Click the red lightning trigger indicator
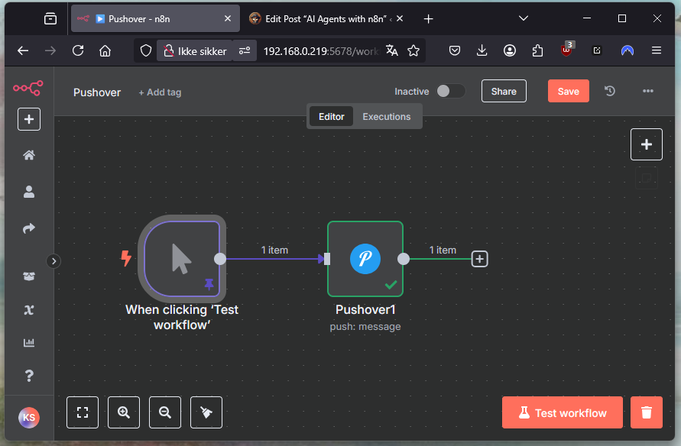This screenshot has width=681, height=446. 126,259
